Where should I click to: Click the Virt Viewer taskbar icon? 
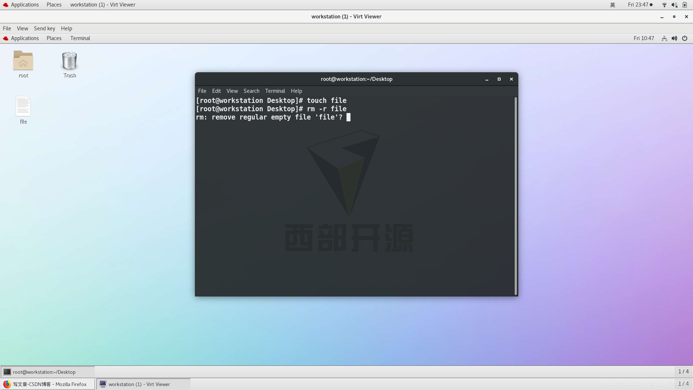tap(103, 384)
